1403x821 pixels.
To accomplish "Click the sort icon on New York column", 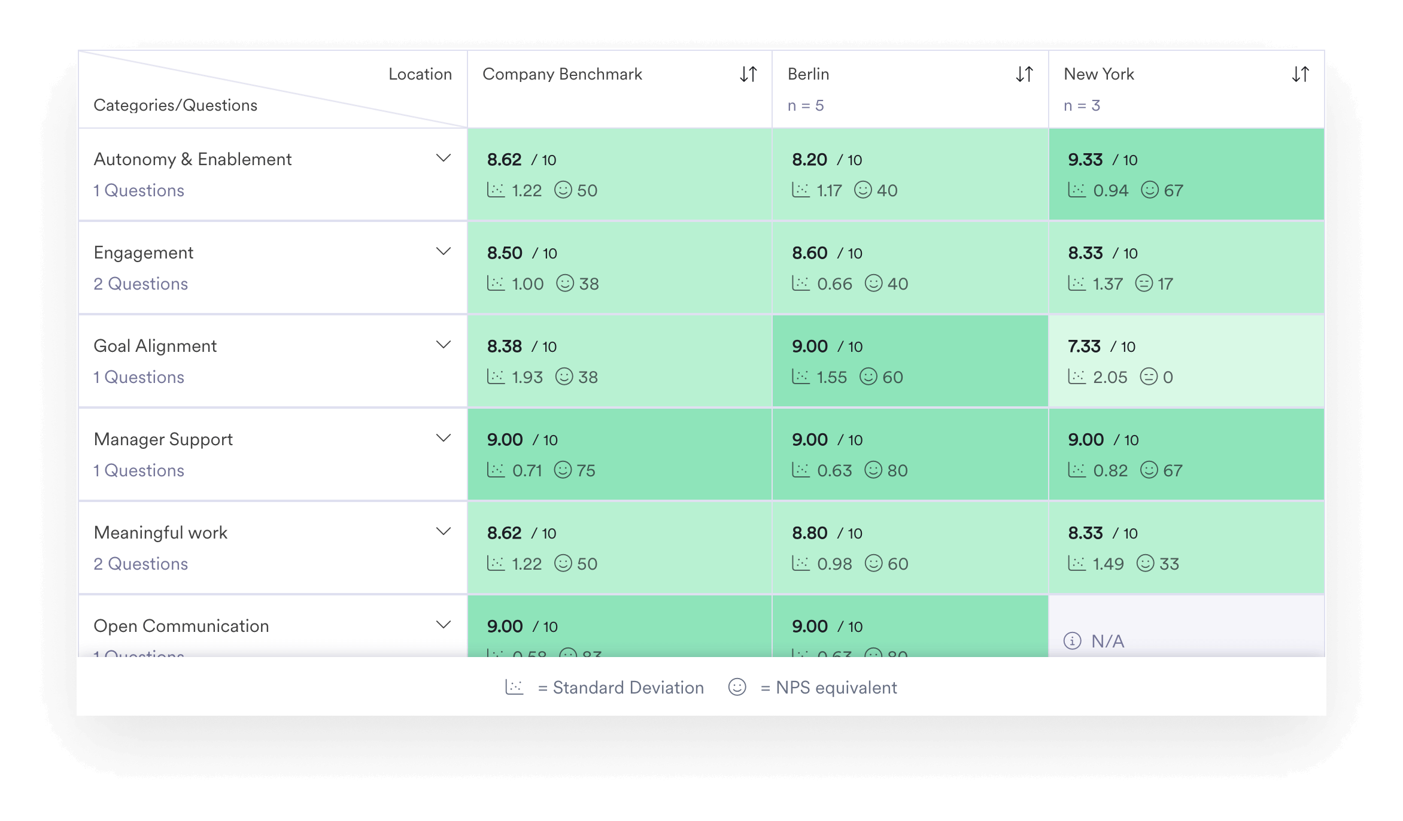I will (x=1301, y=74).
